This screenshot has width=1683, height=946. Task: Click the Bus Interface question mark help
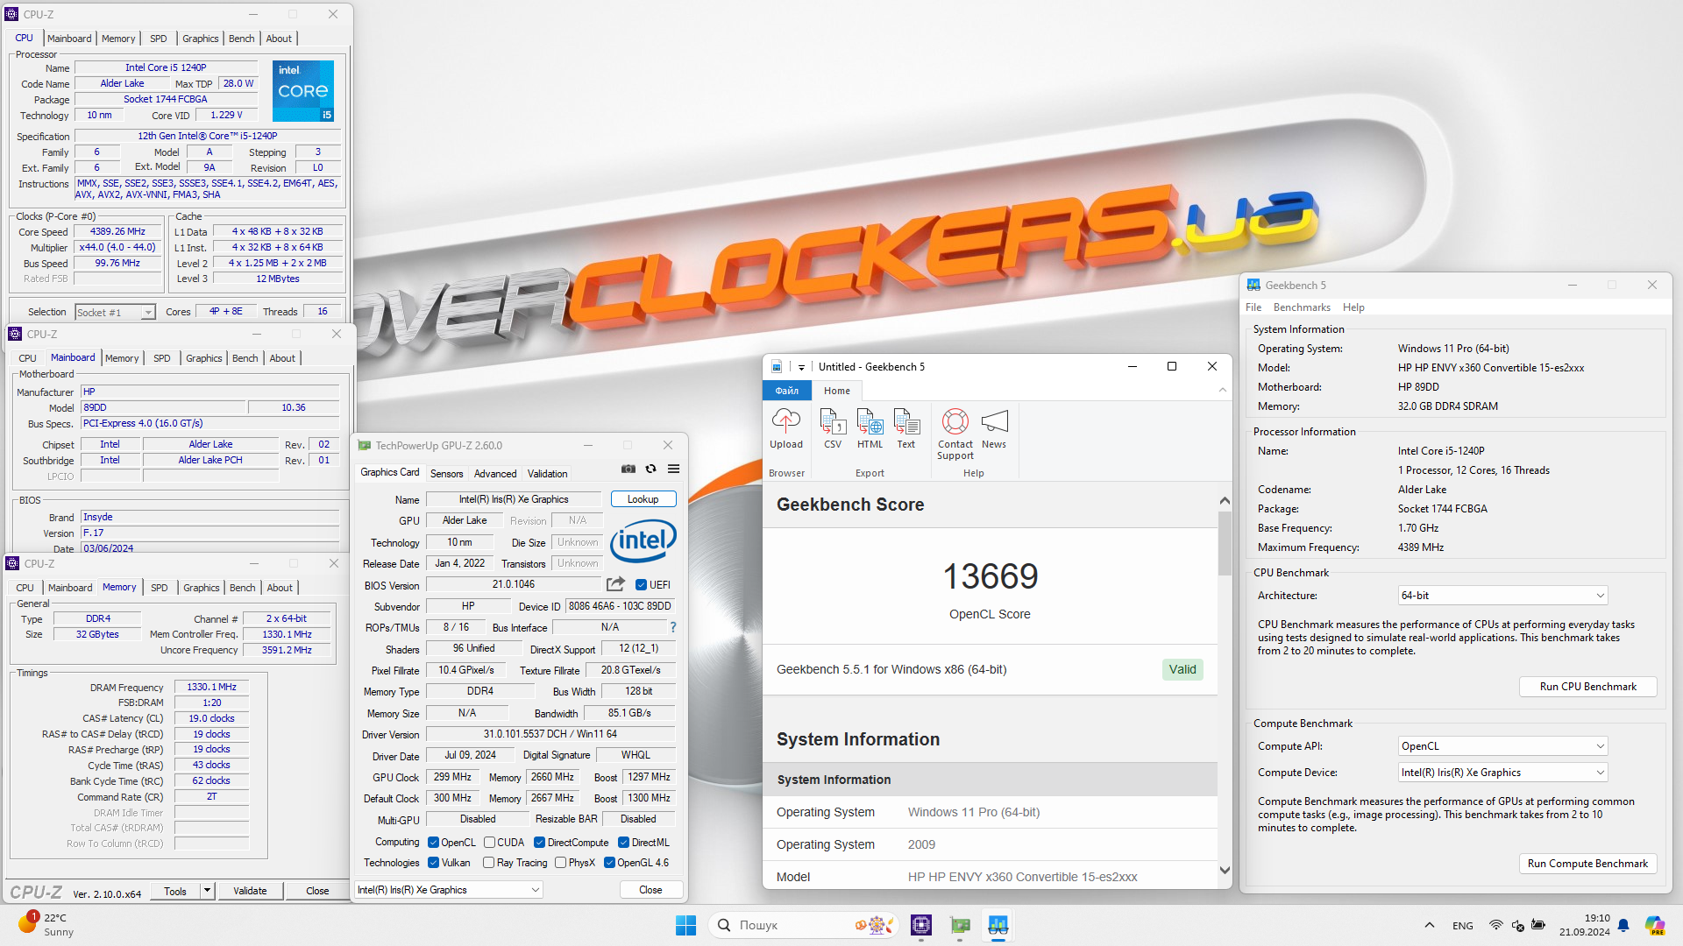[x=673, y=627]
